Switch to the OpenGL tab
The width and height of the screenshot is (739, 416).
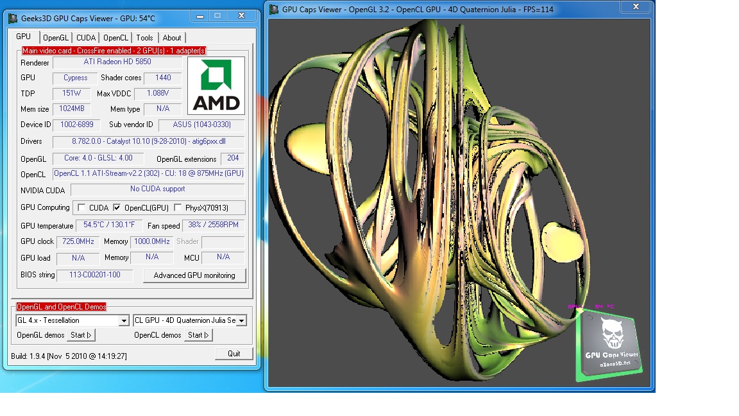56,38
